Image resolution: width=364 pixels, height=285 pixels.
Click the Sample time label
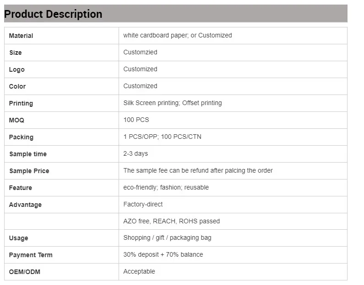[x=28, y=154]
